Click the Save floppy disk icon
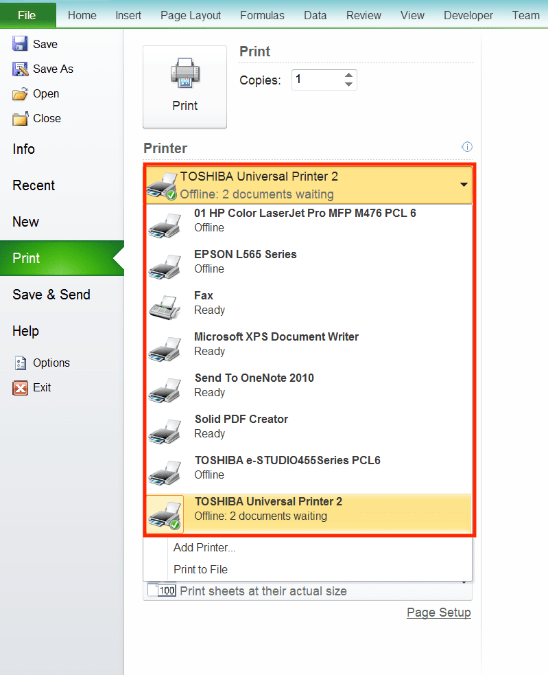This screenshot has height=675, width=548. [20, 44]
